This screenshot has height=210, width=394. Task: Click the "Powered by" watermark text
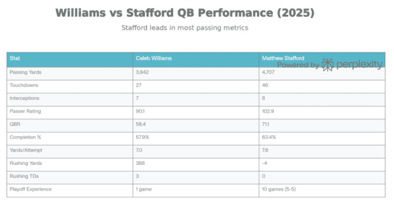coord(298,65)
